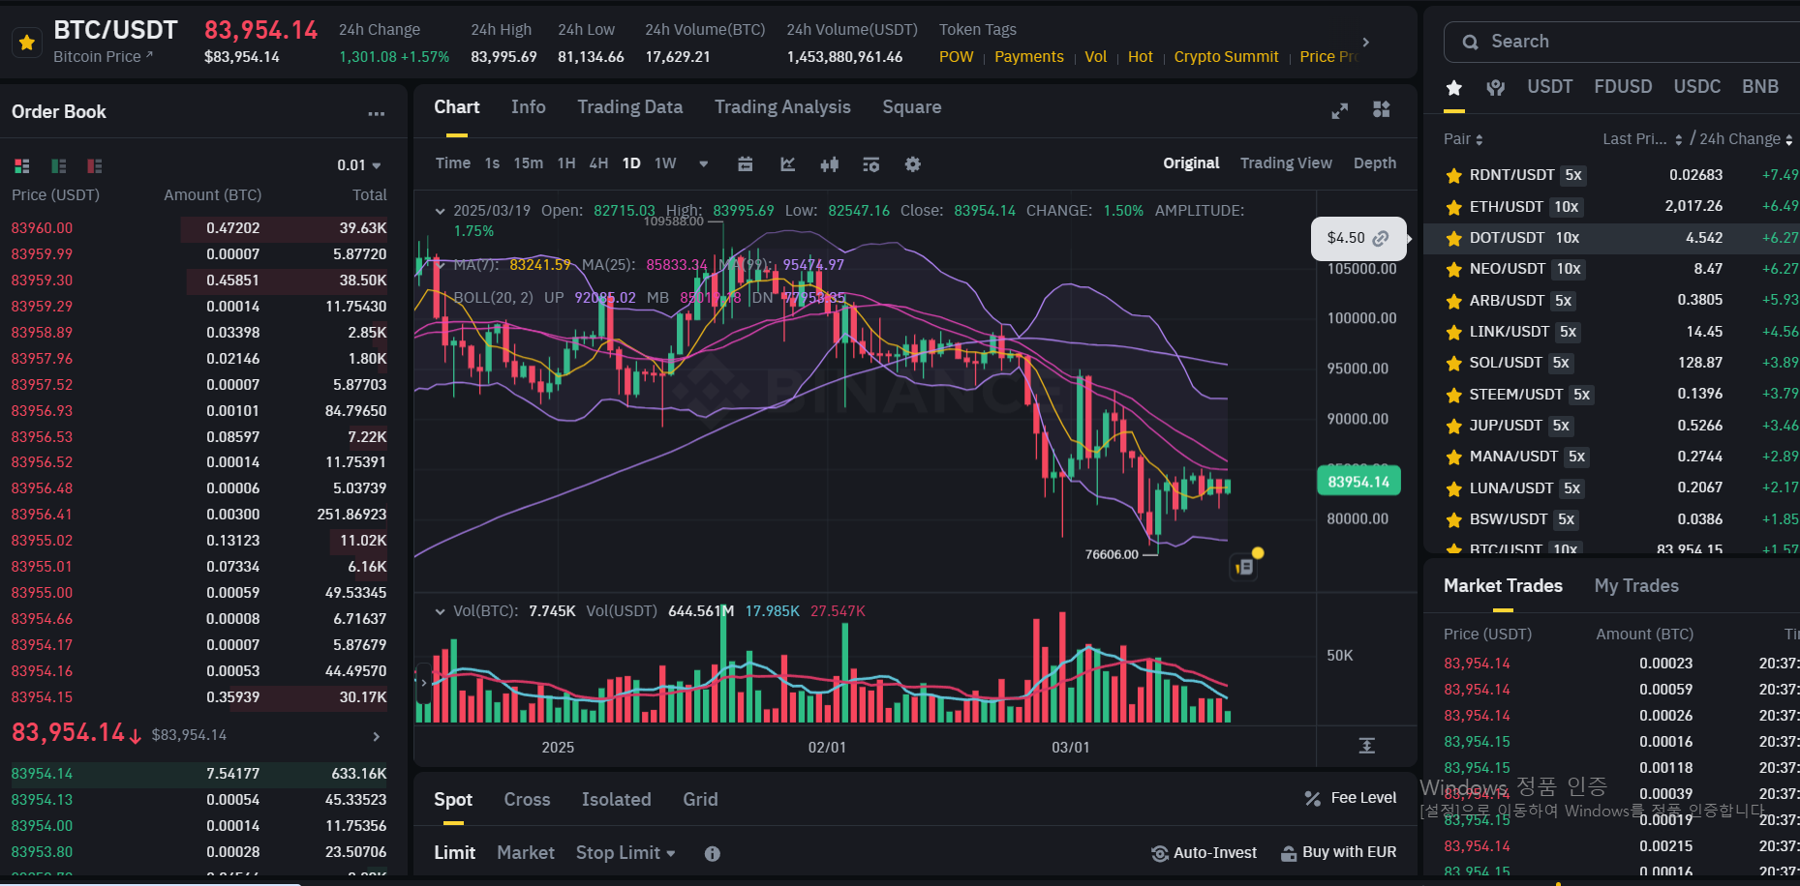Select 1H time interval

pyautogui.click(x=566, y=163)
